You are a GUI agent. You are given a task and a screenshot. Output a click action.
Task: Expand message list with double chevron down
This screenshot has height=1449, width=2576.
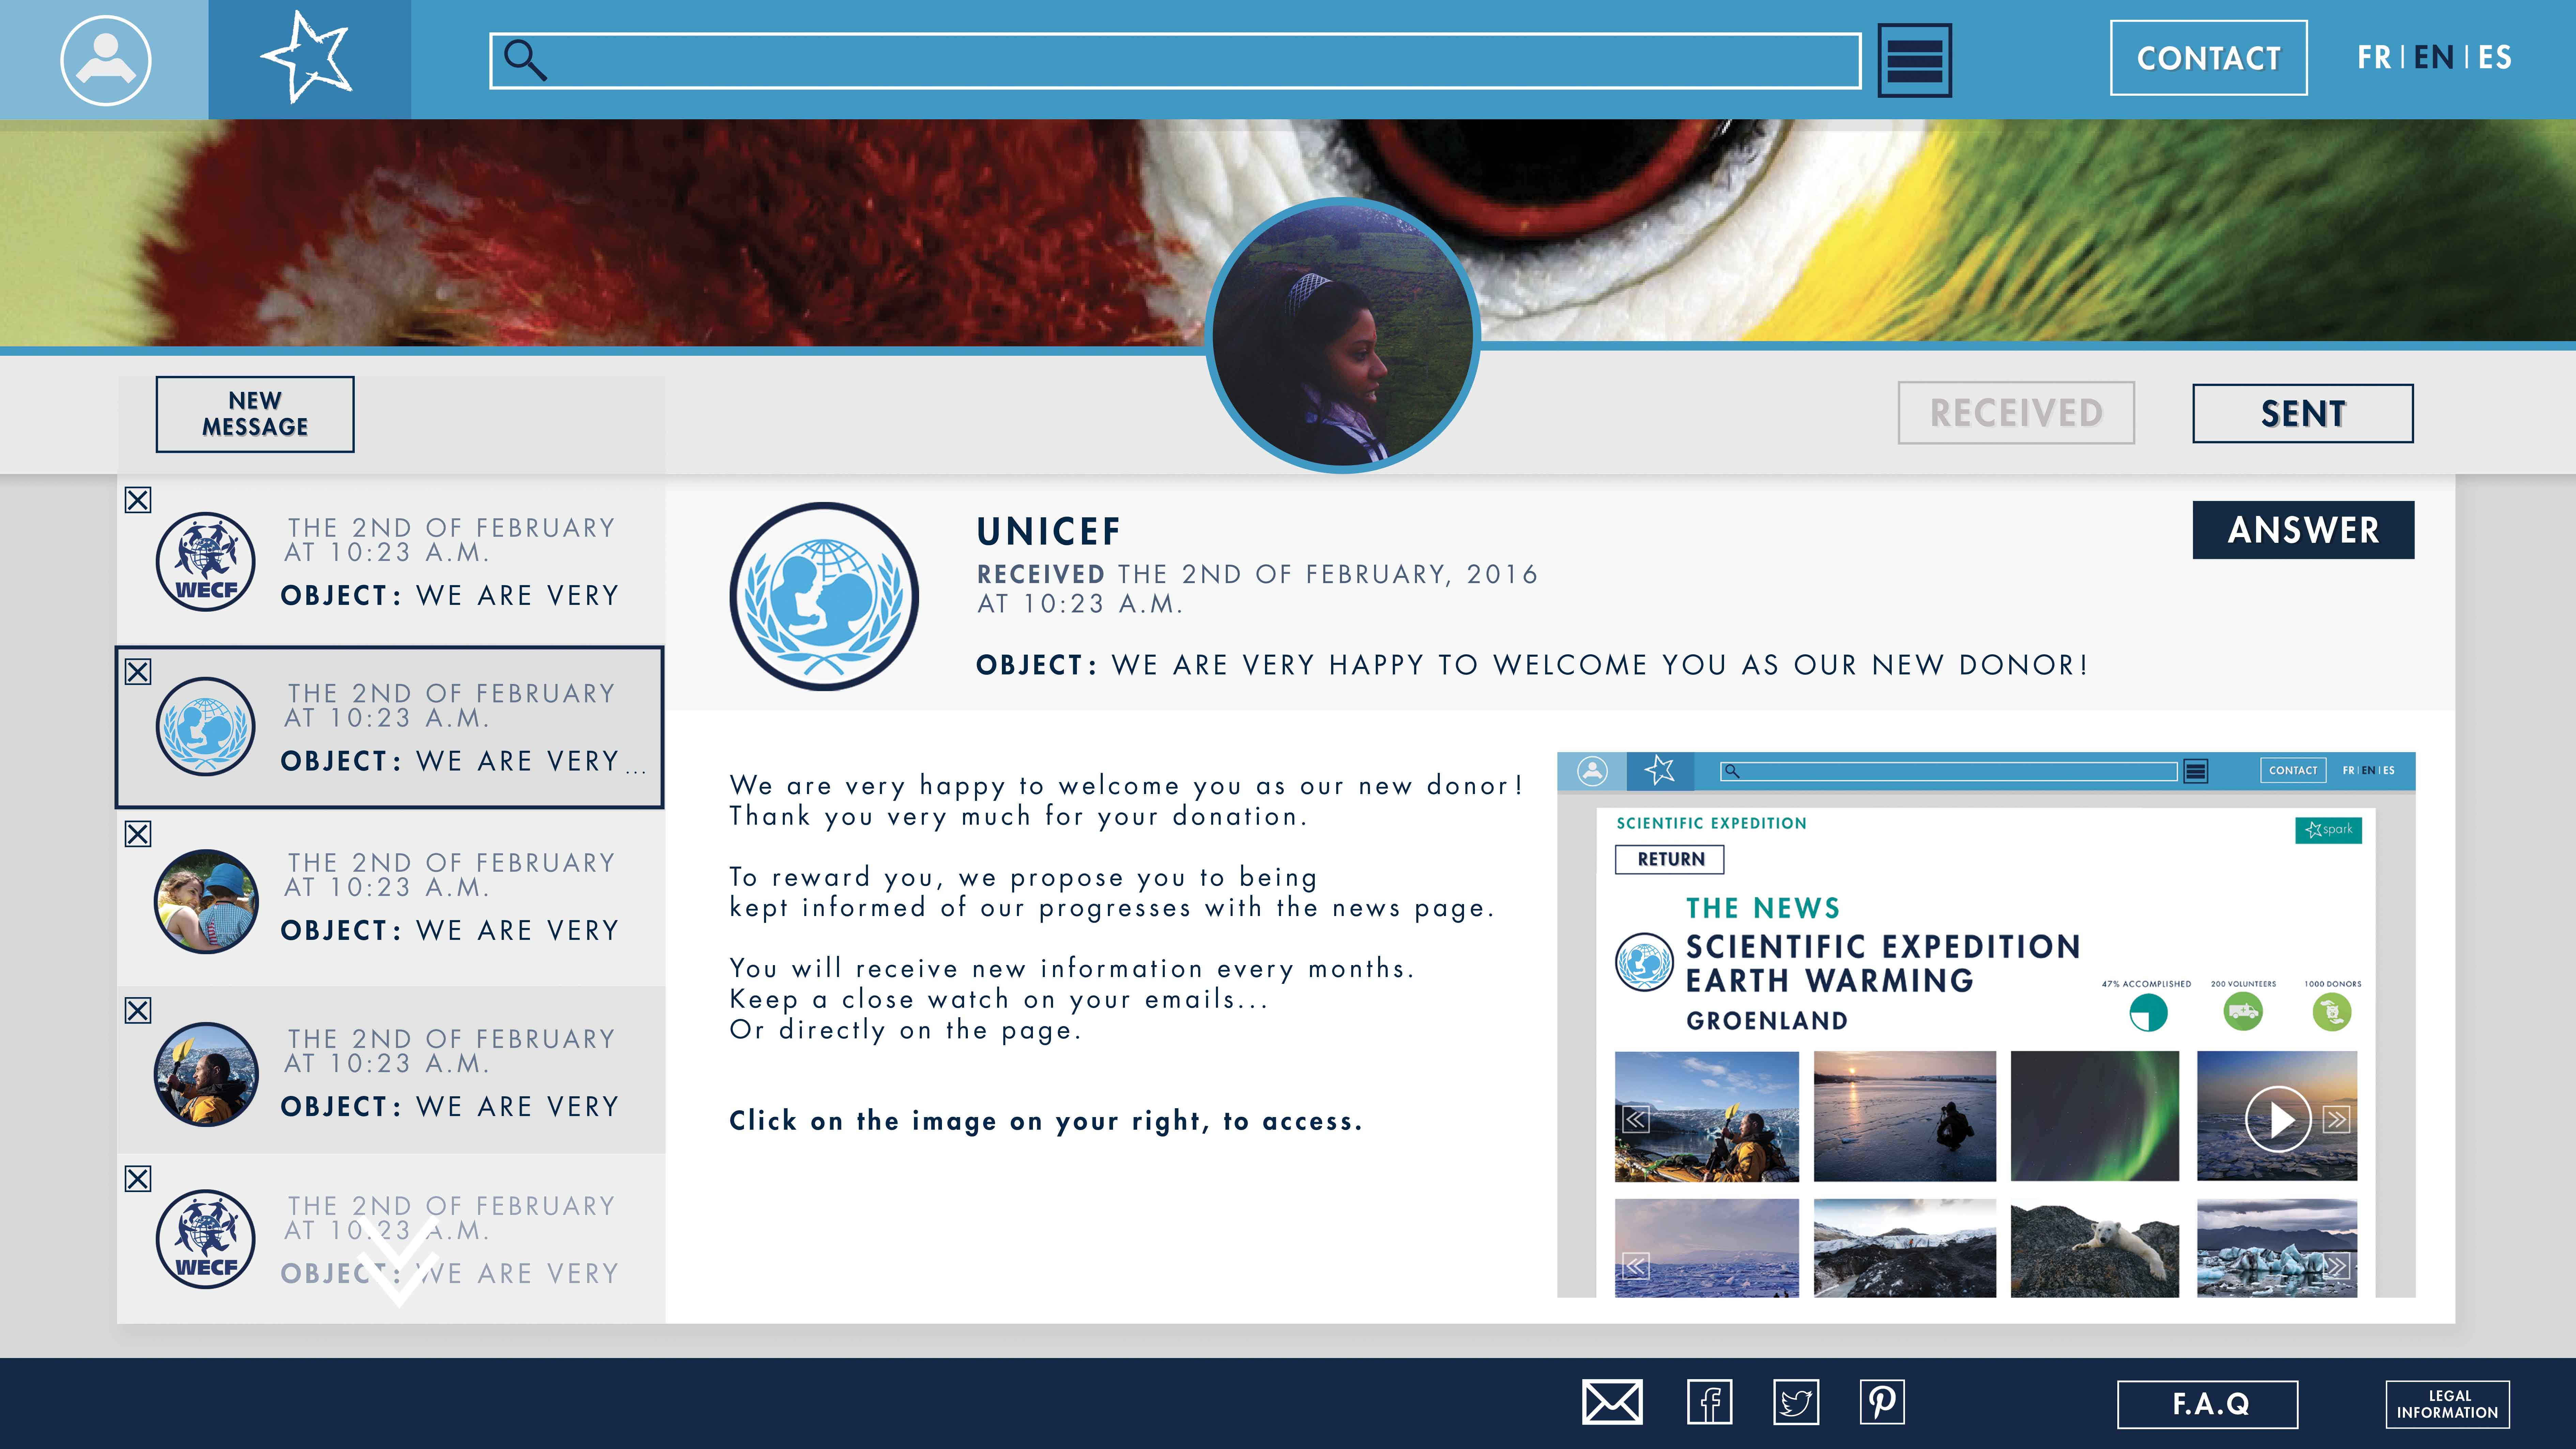click(399, 1262)
